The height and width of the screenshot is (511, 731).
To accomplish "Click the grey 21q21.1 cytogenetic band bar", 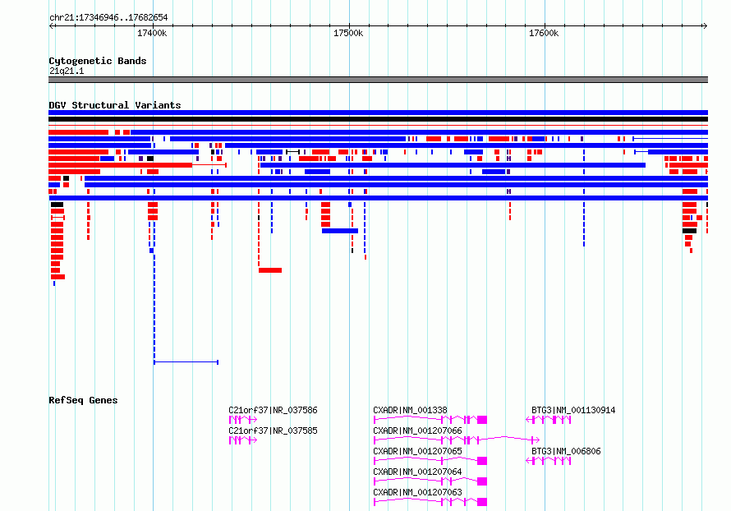I will click(x=378, y=80).
